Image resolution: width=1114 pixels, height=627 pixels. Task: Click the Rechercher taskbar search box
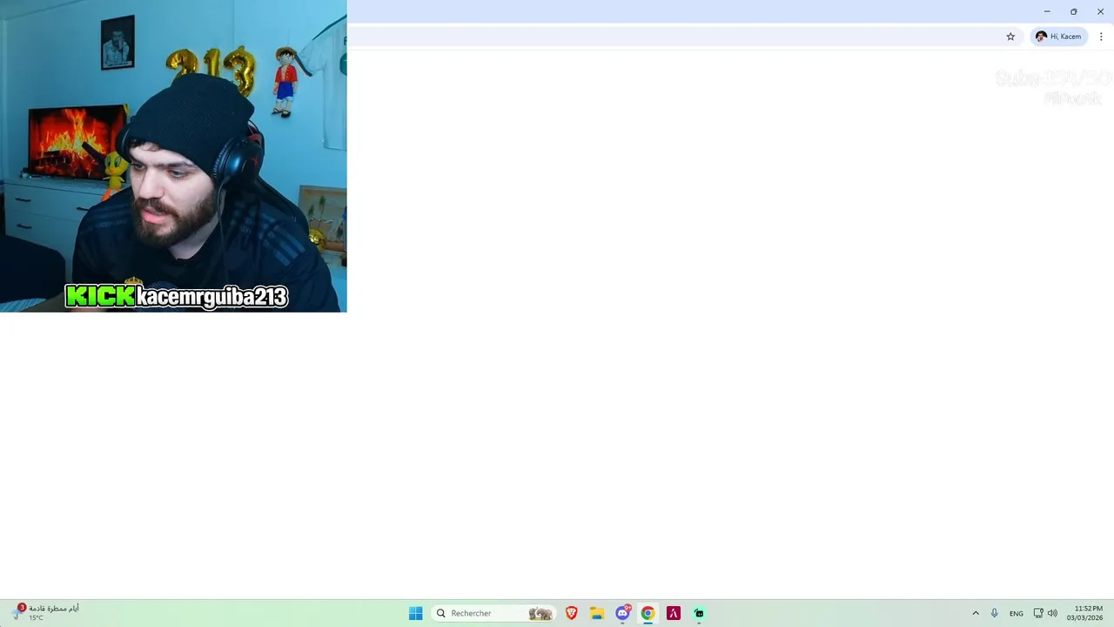point(494,613)
